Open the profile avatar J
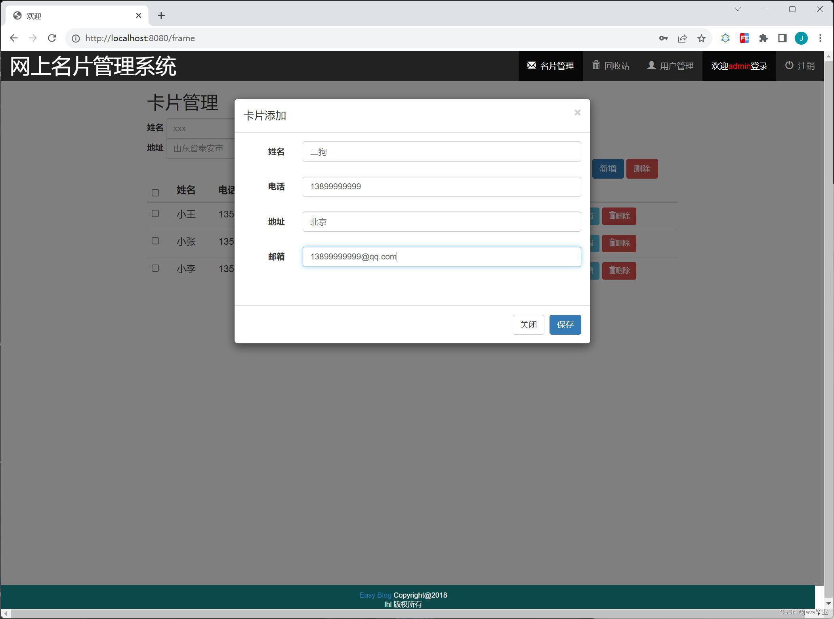 (801, 38)
